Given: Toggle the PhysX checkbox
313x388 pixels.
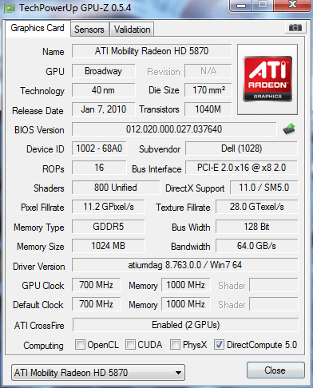Looking at the screenshot, I should (175, 344).
